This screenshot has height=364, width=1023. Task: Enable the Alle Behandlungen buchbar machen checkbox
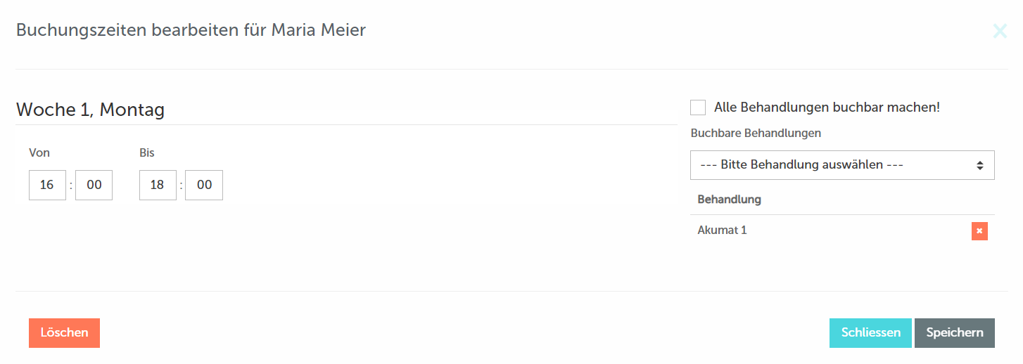coord(698,108)
